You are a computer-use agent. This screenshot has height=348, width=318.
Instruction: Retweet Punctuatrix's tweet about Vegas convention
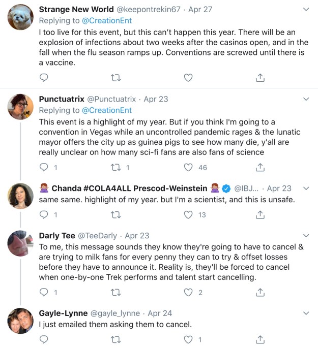pyautogui.click(x=115, y=167)
